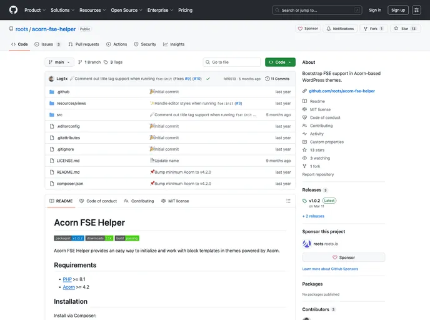Click the Readme book icon in About

click(x=304, y=101)
